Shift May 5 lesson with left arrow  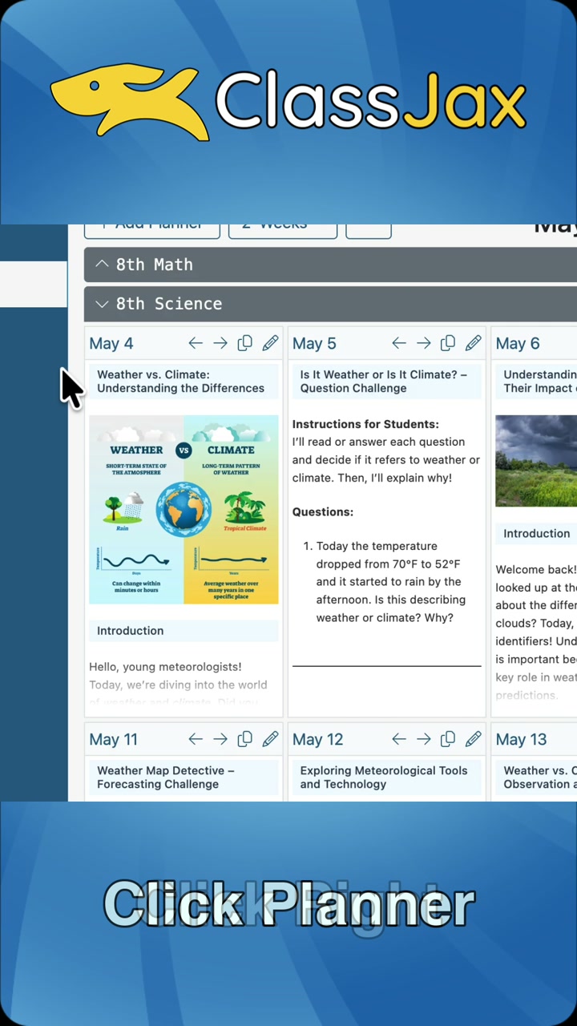point(399,343)
